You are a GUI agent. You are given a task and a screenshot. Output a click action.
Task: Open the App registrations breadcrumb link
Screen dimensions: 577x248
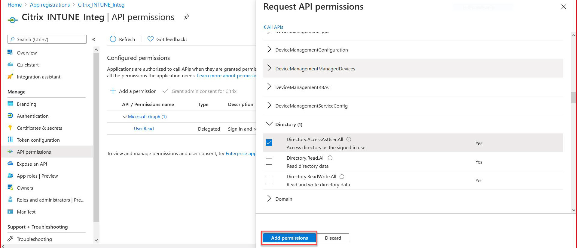pyautogui.click(x=50, y=5)
